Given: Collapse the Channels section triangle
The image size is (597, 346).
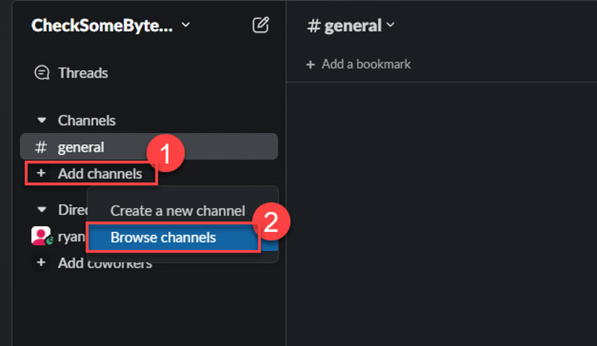Looking at the screenshot, I should pos(42,121).
